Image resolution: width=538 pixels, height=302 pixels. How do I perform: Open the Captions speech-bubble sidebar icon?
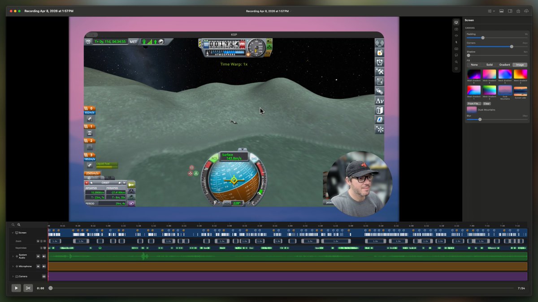click(x=456, y=55)
